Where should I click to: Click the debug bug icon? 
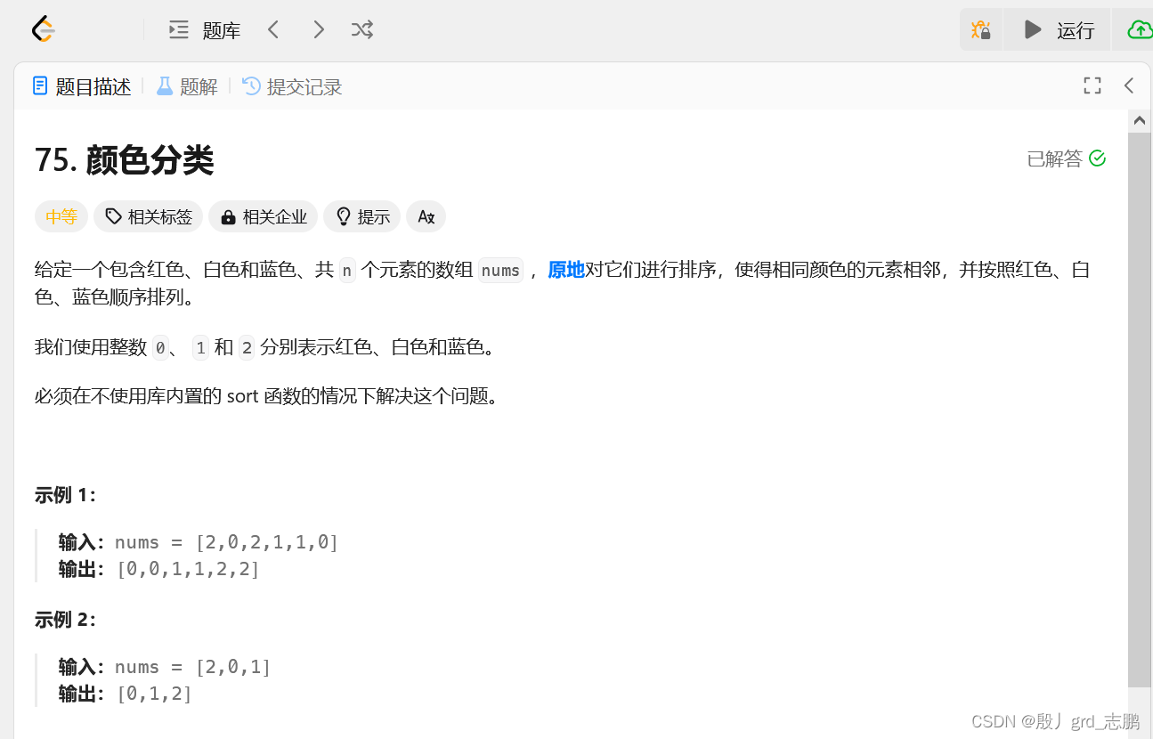(981, 30)
